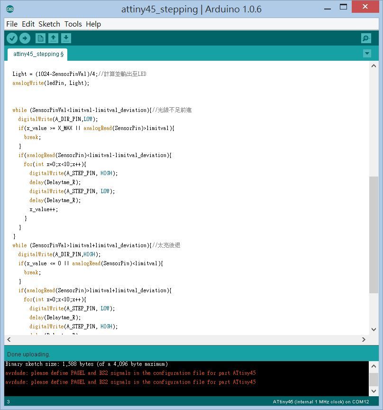Click the first avrdude PAGEL warning line

[x=130, y=373]
